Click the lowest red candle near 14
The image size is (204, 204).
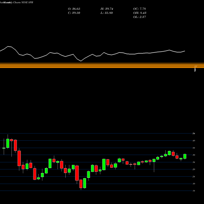pos(81,184)
